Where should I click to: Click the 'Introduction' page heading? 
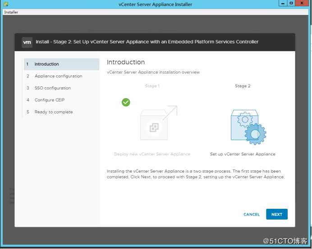point(126,62)
